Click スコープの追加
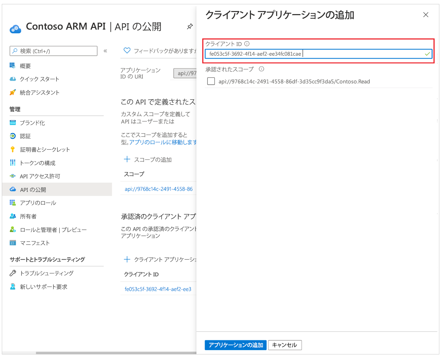Image resolution: width=443 pixels, height=359 pixels. [x=153, y=160]
